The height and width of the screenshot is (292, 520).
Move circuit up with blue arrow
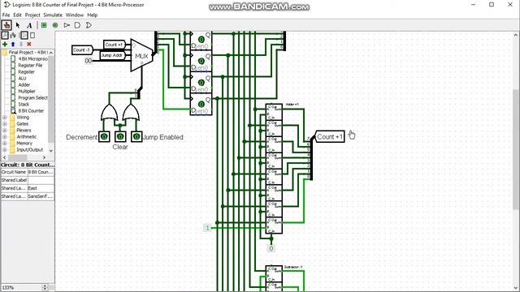[13, 44]
